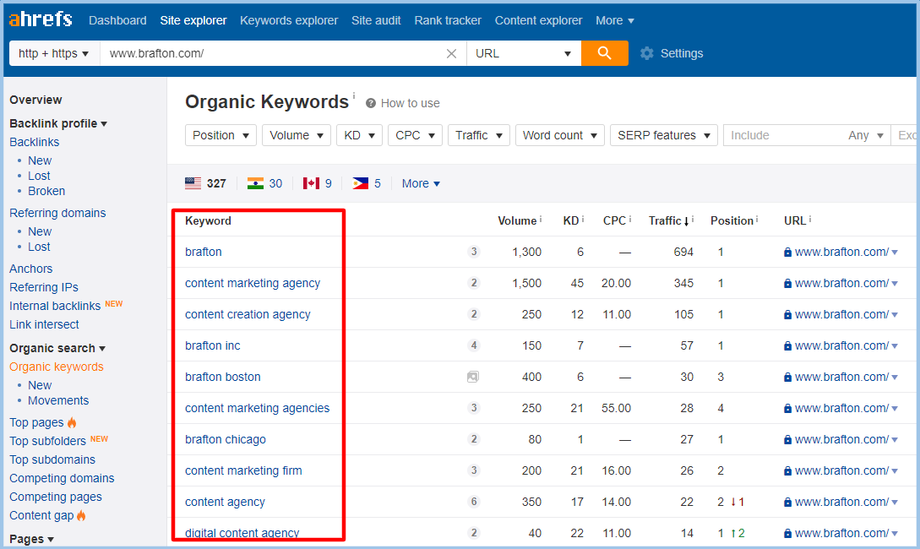Open the Word count filter dropdown
This screenshot has width=920, height=549.
click(x=560, y=135)
